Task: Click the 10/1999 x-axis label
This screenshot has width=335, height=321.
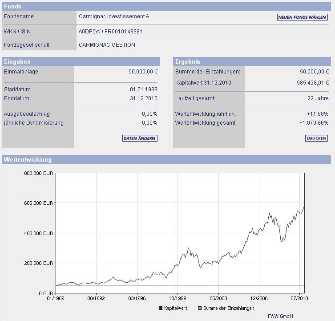Action: pyautogui.click(x=178, y=298)
